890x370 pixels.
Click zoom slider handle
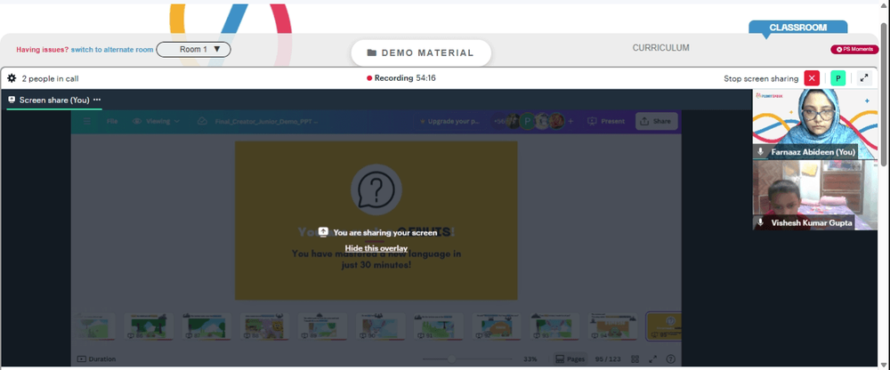click(x=452, y=359)
